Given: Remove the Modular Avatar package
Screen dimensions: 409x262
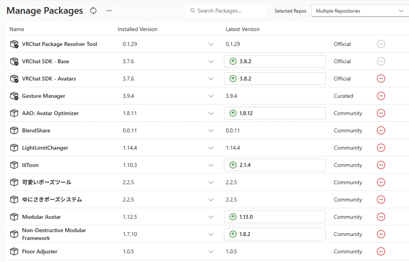Looking at the screenshot, I should [x=381, y=217].
